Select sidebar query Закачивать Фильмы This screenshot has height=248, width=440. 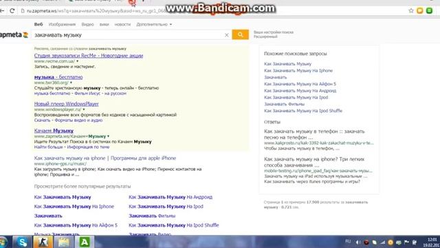pyautogui.click(x=284, y=104)
